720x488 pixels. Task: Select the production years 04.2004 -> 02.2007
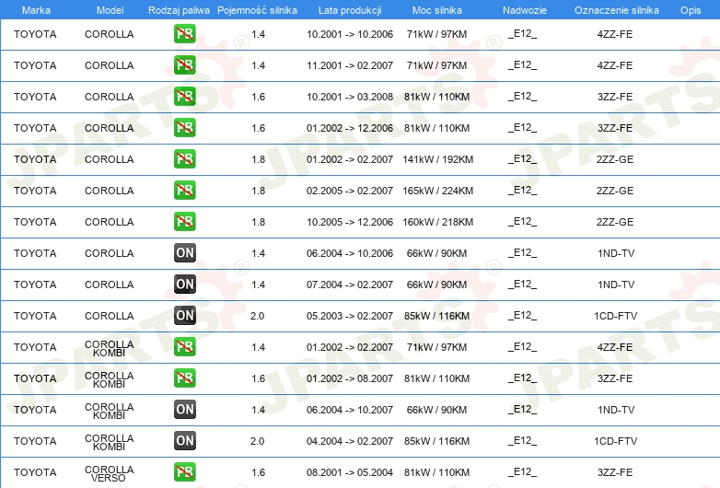point(350,441)
